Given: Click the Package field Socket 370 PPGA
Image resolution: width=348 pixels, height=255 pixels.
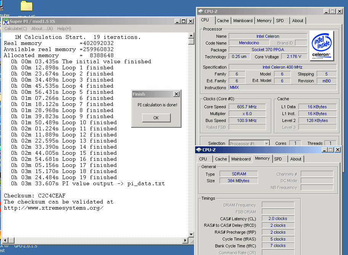Looking at the screenshot, I should [x=268, y=50].
